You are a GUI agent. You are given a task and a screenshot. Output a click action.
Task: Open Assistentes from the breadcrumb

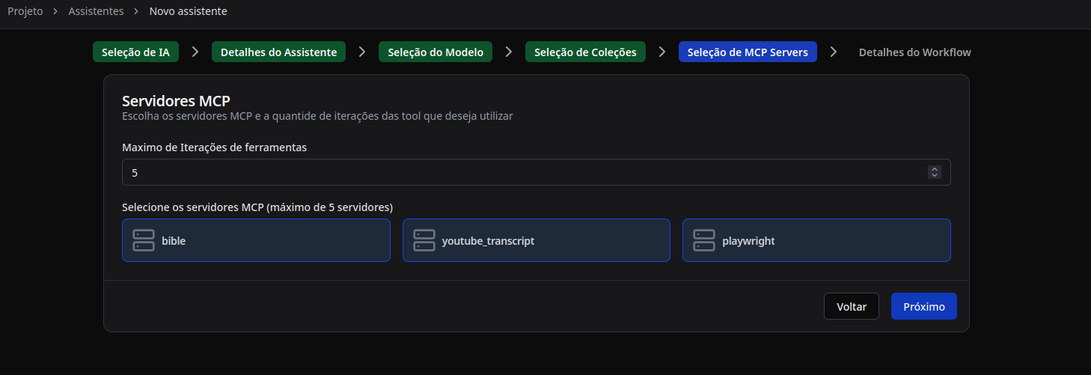point(96,11)
